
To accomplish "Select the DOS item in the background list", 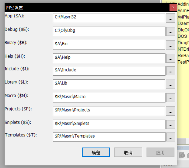I will click(182, 36).
